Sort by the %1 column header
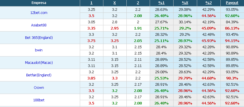Viewport: 244px width, 107px height. (161, 3)
